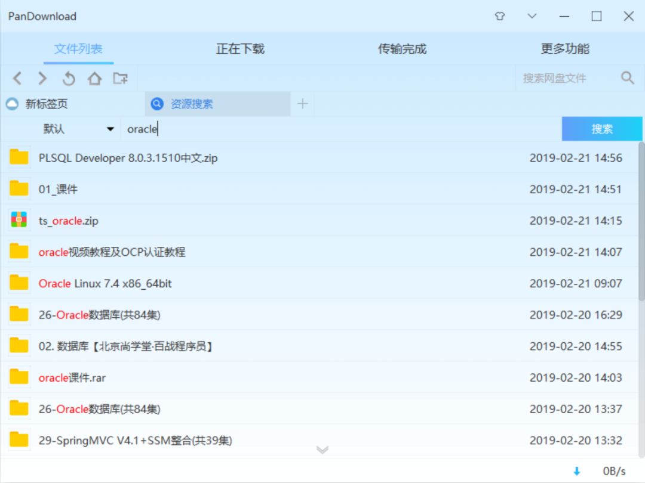Click folder icon of PLSQL Developer row
This screenshot has width=645, height=483.
point(19,157)
